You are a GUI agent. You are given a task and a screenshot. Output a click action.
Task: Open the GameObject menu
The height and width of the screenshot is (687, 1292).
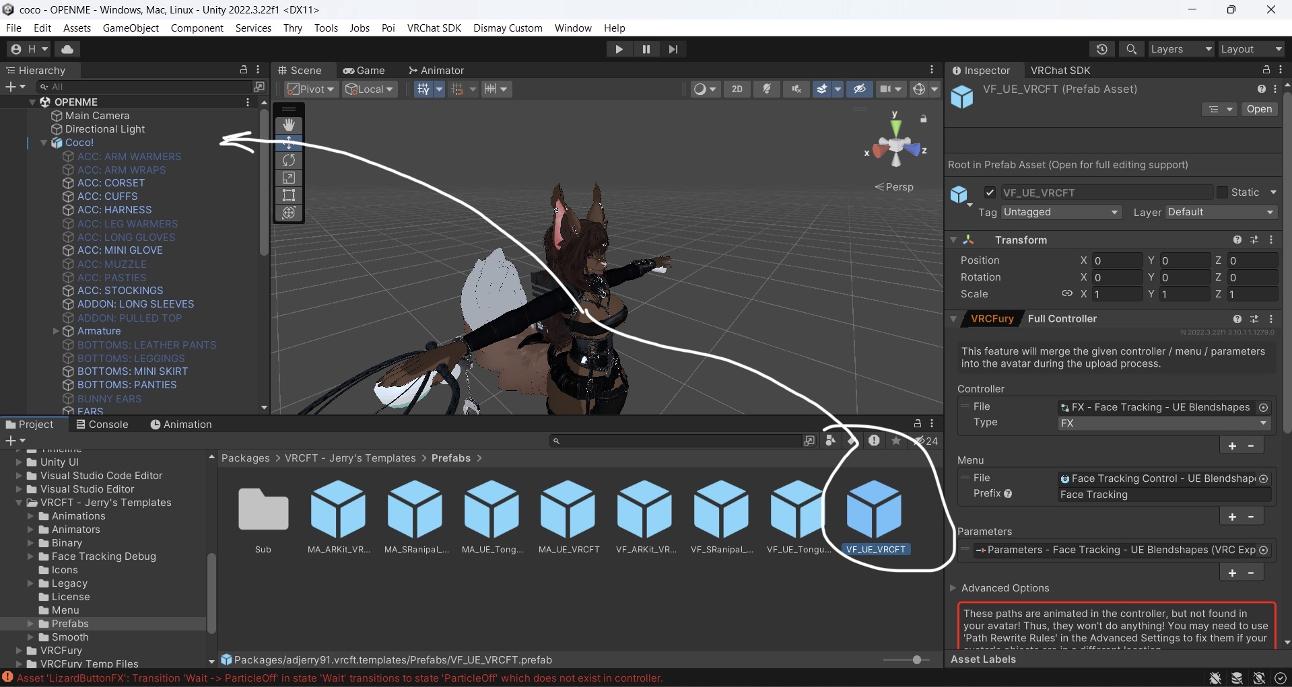coord(131,28)
